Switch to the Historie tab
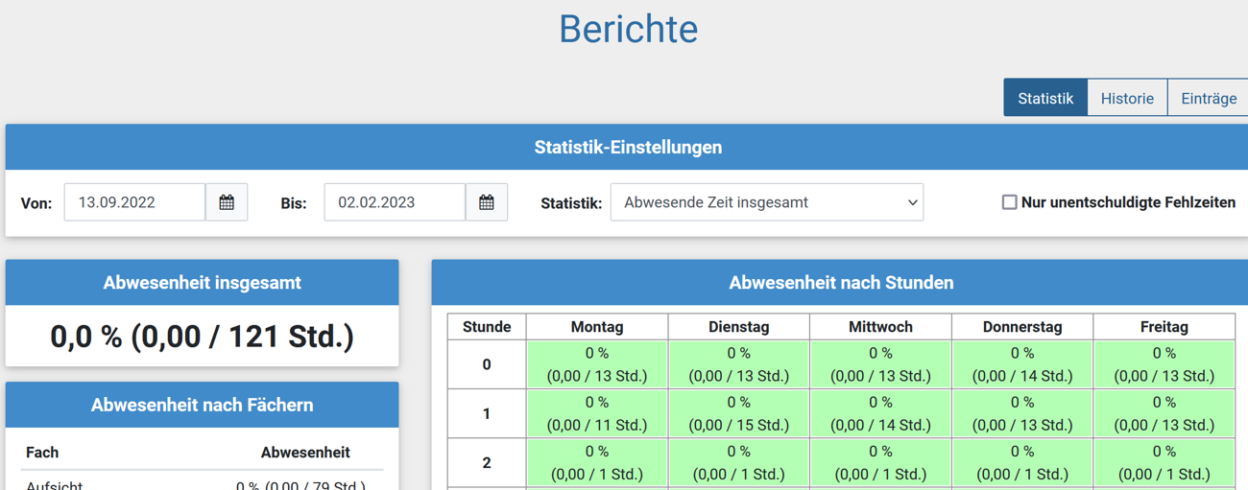 point(1127,98)
